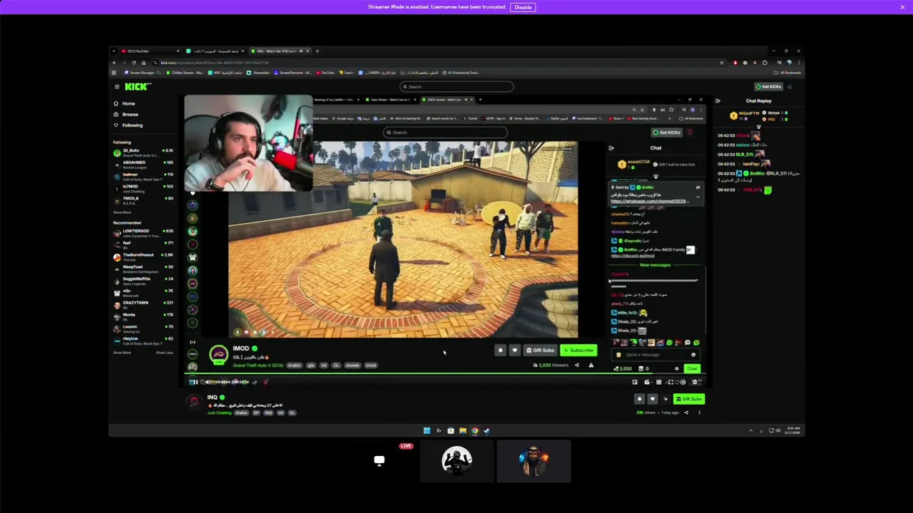This screenshot has height=513, width=913.
Task: Select the LIVE screen share tile
Action: [x=379, y=461]
